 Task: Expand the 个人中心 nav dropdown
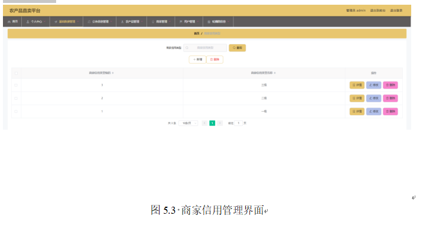coord(36,22)
